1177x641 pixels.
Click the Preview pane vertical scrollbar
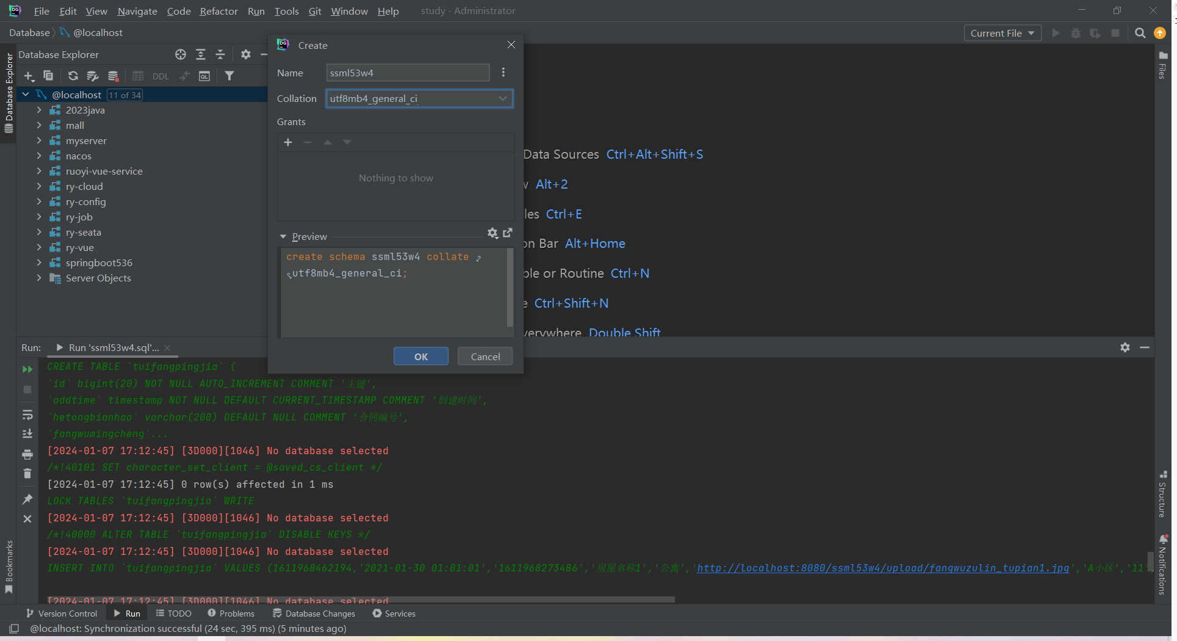[509, 287]
